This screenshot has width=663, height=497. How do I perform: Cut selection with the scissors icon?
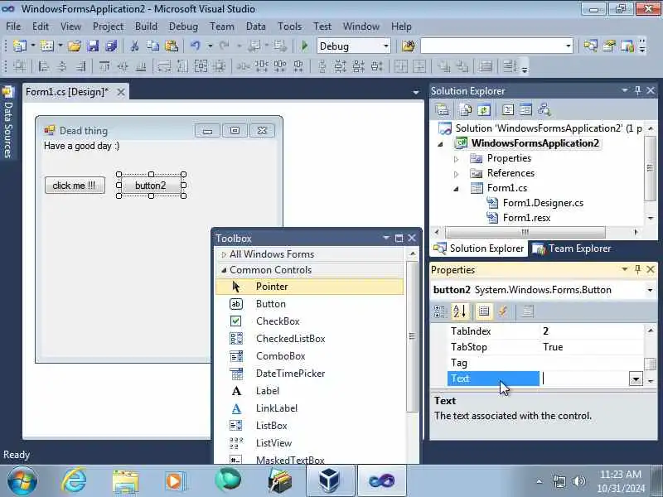134,46
